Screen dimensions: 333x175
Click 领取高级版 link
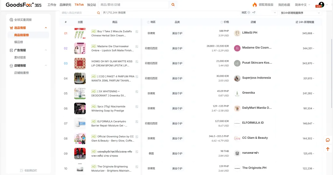[x=266, y=5]
